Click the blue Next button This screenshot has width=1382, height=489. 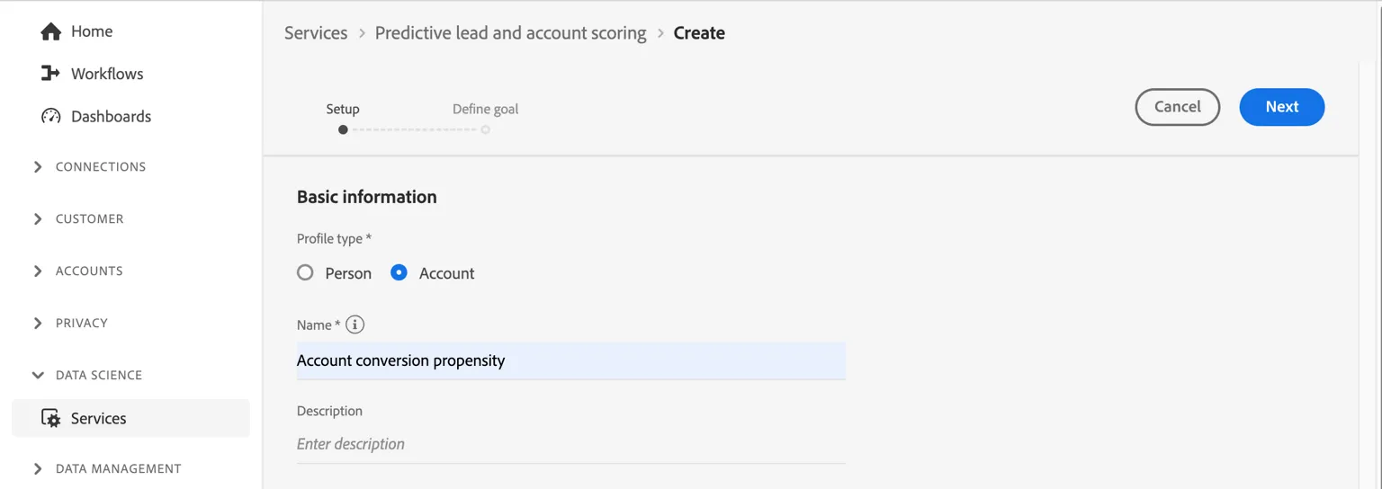point(1282,107)
